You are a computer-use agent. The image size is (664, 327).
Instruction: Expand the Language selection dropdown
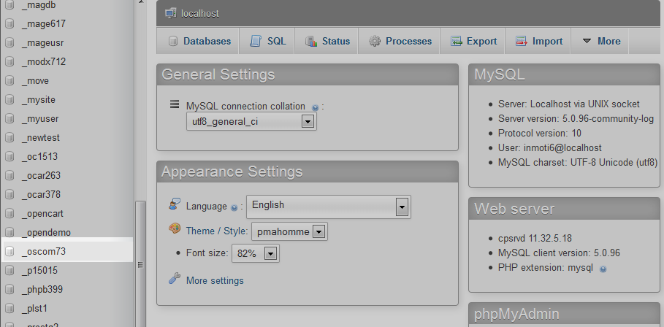[328, 207]
